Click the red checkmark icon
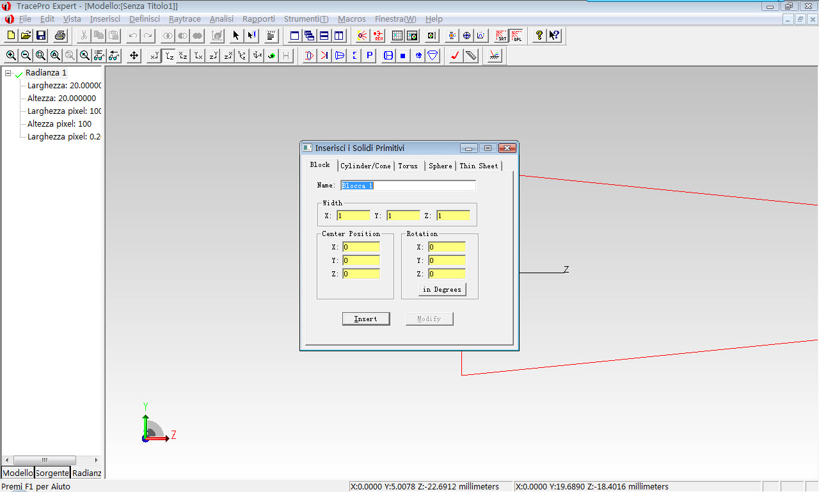The image size is (819, 492). 456,56
